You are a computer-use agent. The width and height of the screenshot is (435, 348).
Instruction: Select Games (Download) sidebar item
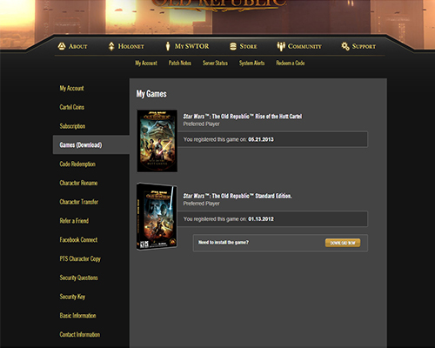coord(91,144)
